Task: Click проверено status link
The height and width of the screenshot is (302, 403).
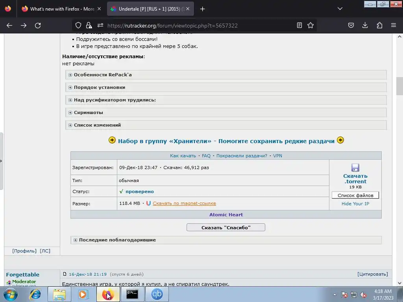Action: pos(140,192)
